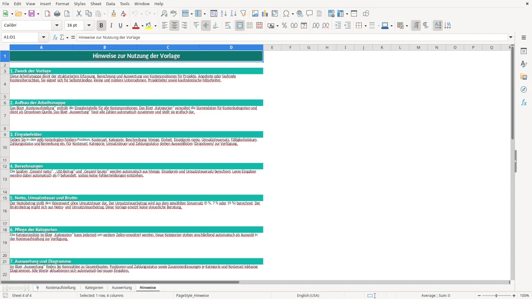This screenshot has width=532, height=299.
Task: Increase indent
Action: click(338, 26)
